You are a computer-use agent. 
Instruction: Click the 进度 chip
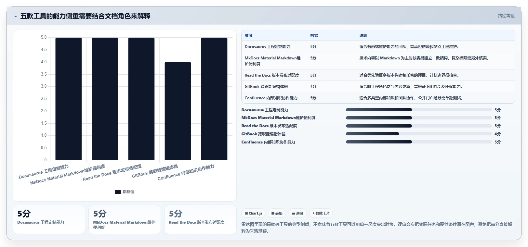click(297, 213)
